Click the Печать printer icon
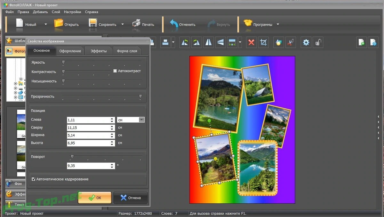The height and width of the screenshot is (217, 384). [x=136, y=23]
